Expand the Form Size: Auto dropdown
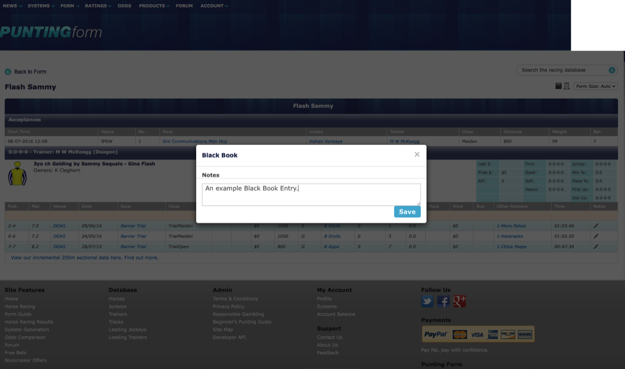Viewport: 625px width, 369px height. [x=595, y=87]
